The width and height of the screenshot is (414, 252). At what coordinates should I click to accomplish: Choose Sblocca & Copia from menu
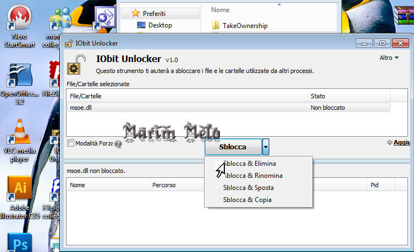247,200
